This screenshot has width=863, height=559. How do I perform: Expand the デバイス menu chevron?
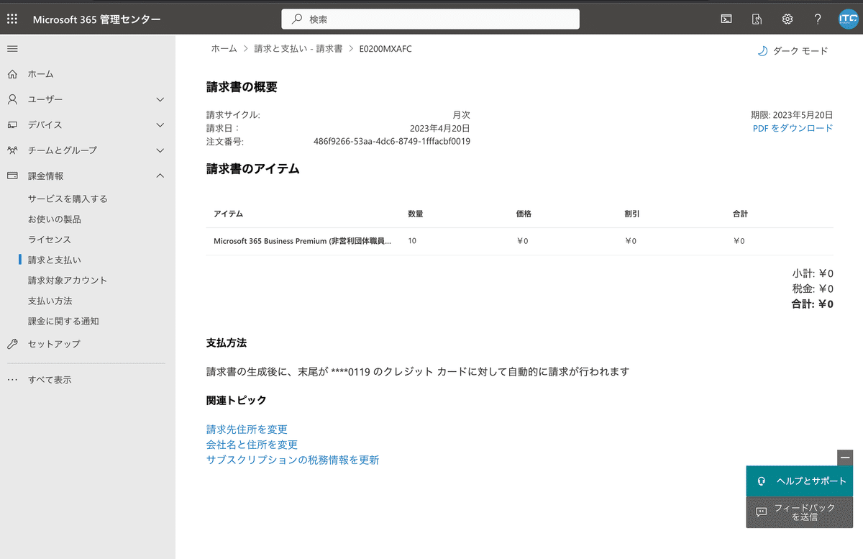[x=160, y=124]
